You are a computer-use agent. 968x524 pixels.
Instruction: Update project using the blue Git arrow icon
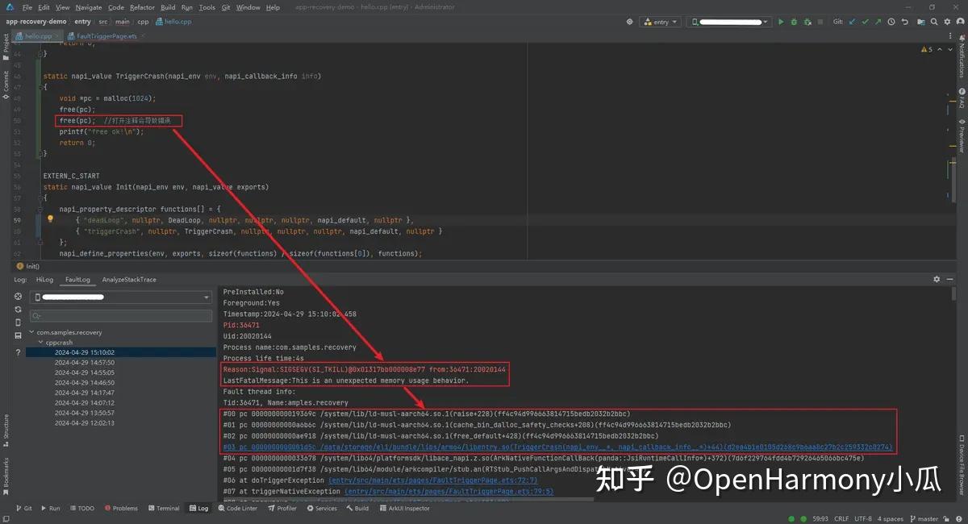click(x=853, y=22)
